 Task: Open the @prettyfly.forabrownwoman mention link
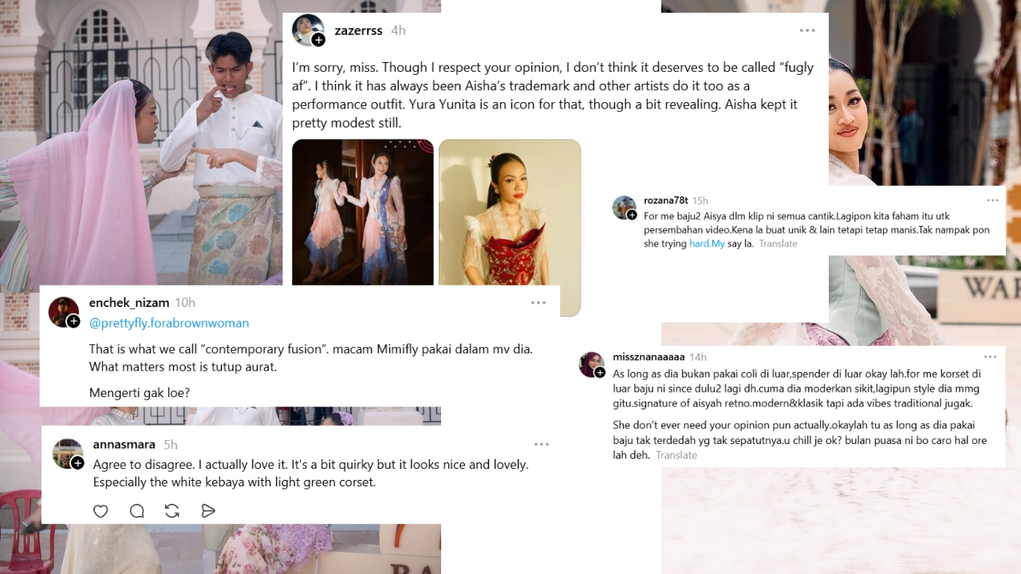(x=169, y=323)
